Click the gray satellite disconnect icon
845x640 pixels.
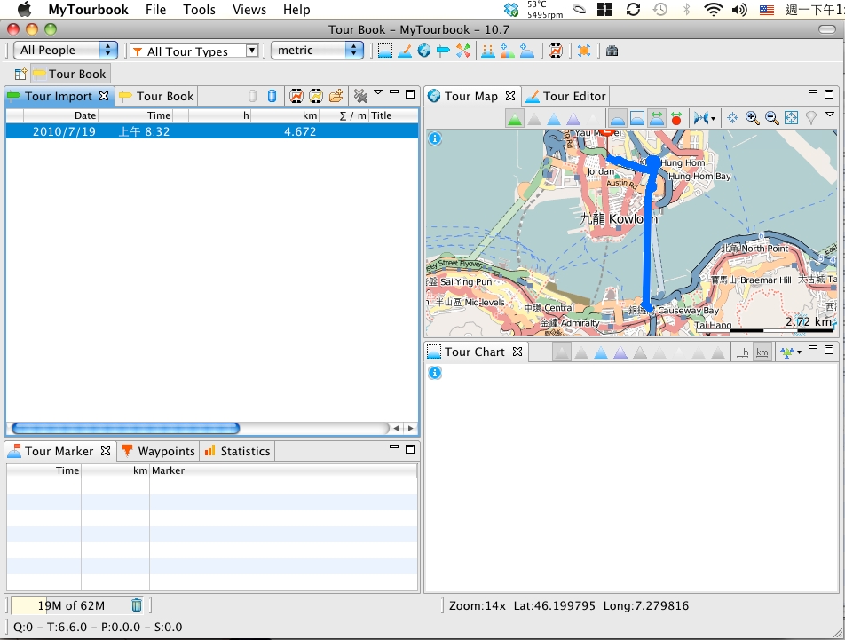coord(360,96)
